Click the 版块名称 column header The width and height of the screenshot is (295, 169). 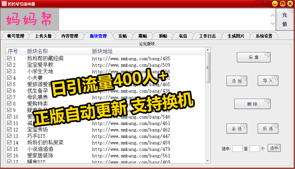tap(58, 51)
